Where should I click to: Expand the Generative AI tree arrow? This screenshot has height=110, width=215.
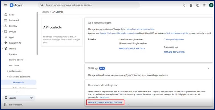(2, 43)
